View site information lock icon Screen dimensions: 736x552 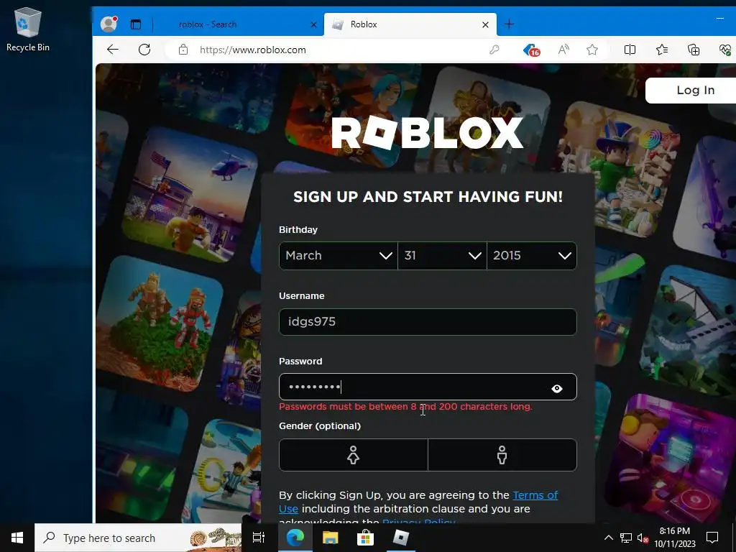point(183,50)
